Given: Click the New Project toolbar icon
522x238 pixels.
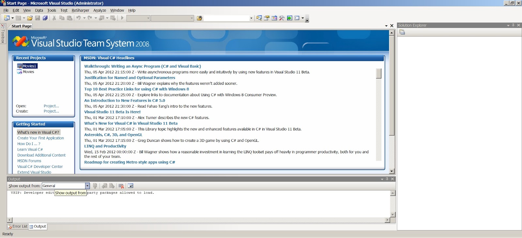Looking at the screenshot, I should click(x=7, y=18).
